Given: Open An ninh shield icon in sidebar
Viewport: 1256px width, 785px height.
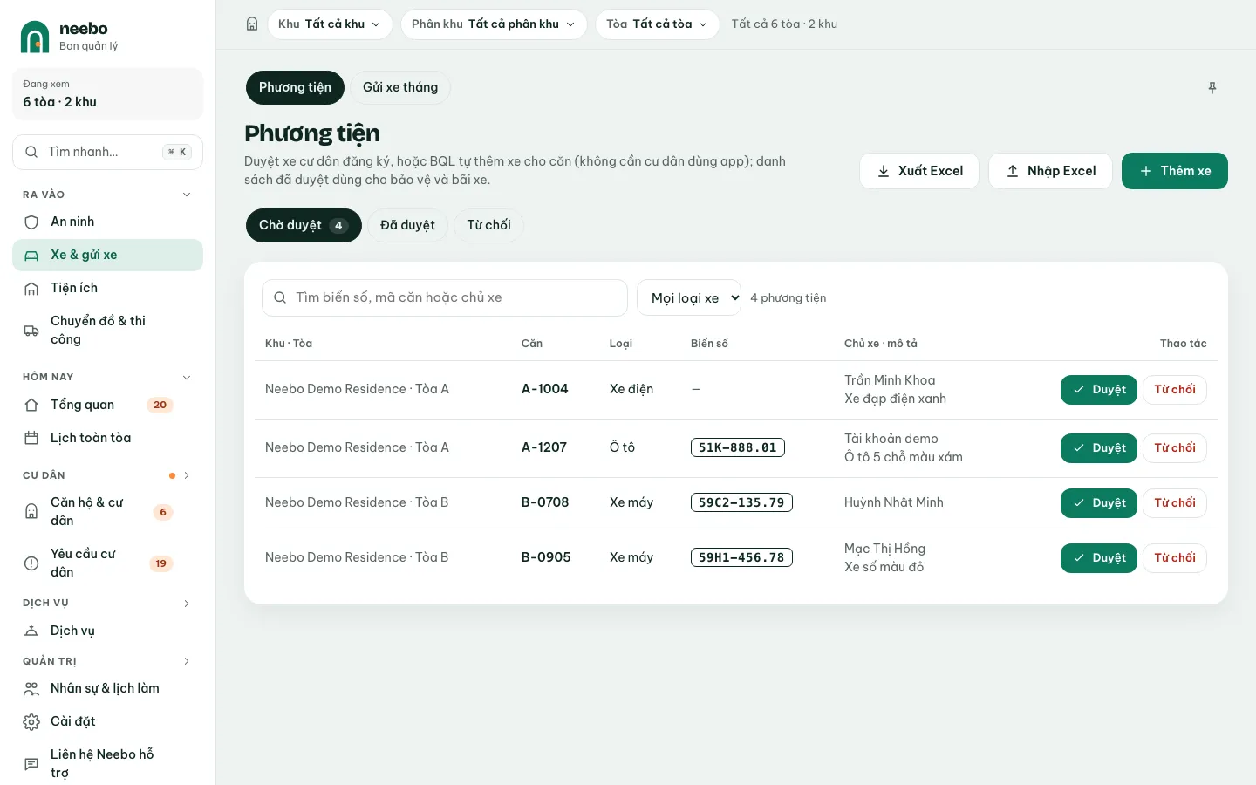Looking at the screenshot, I should click(x=31, y=222).
